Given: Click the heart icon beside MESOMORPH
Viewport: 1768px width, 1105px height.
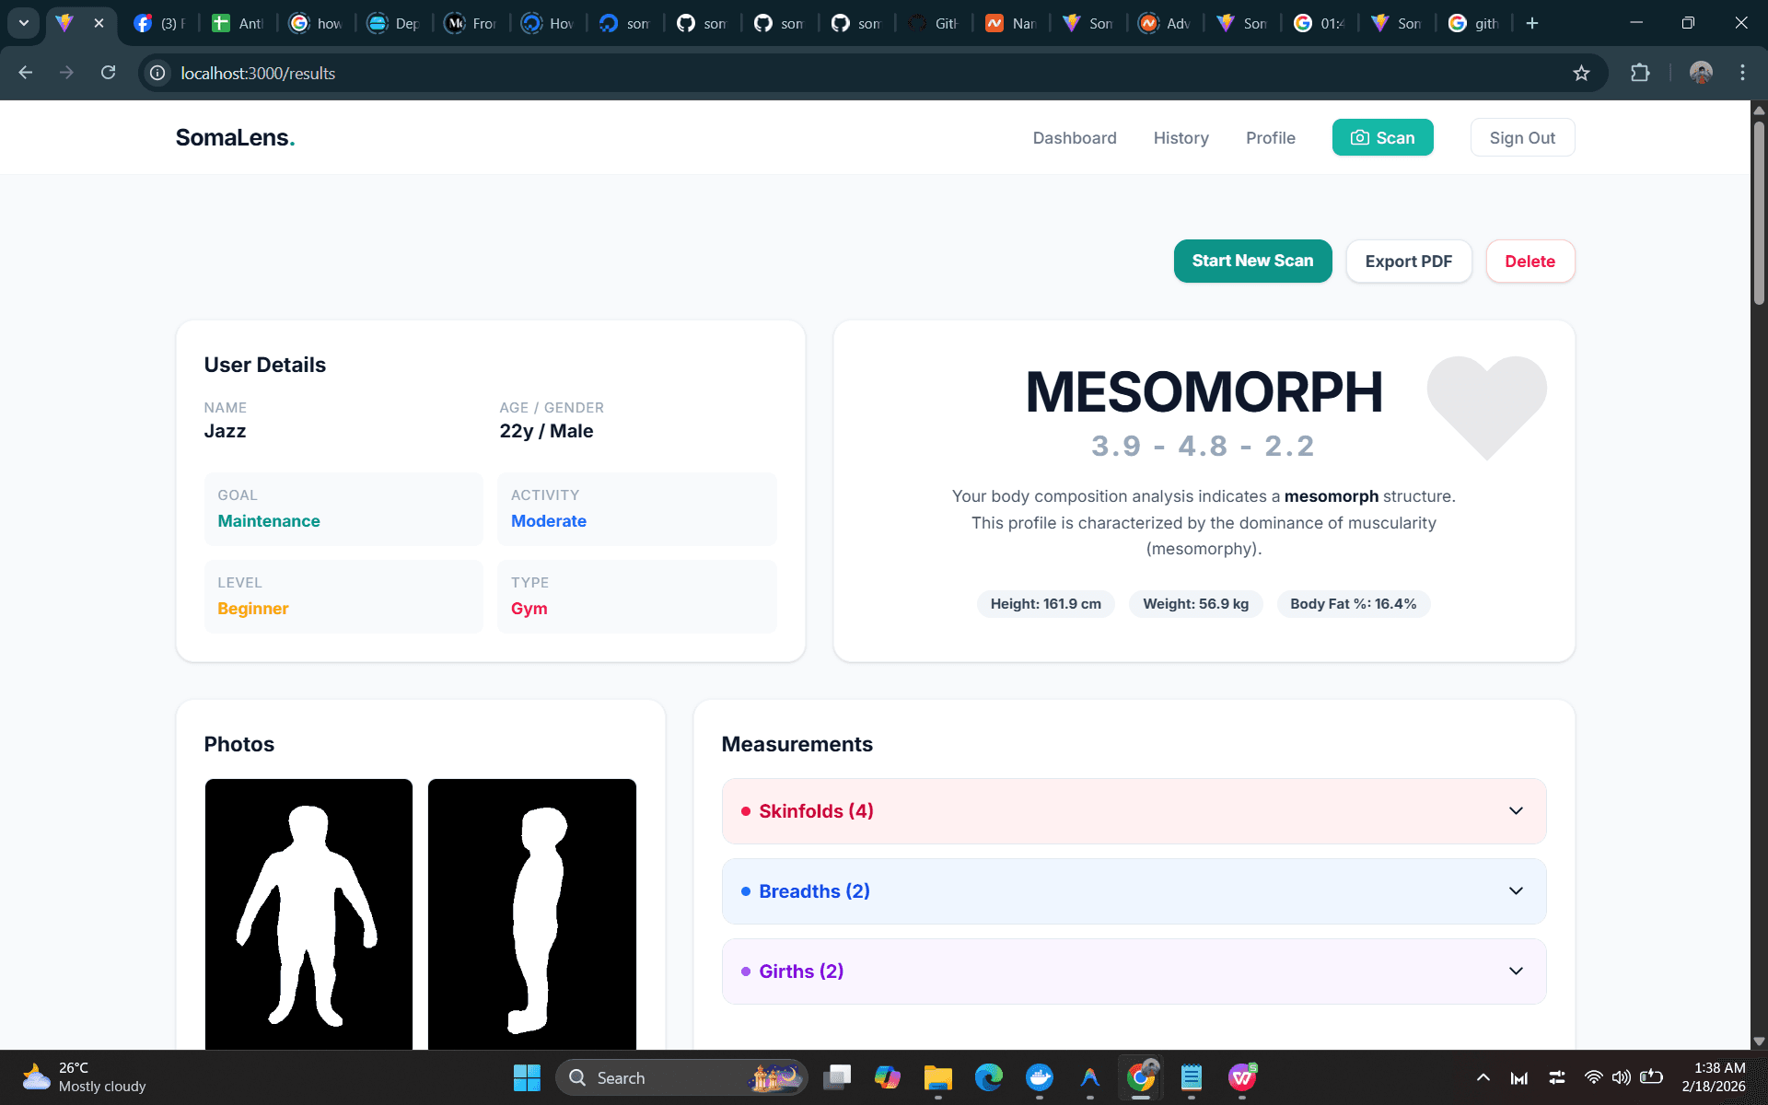Looking at the screenshot, I should click(1486, 407).
